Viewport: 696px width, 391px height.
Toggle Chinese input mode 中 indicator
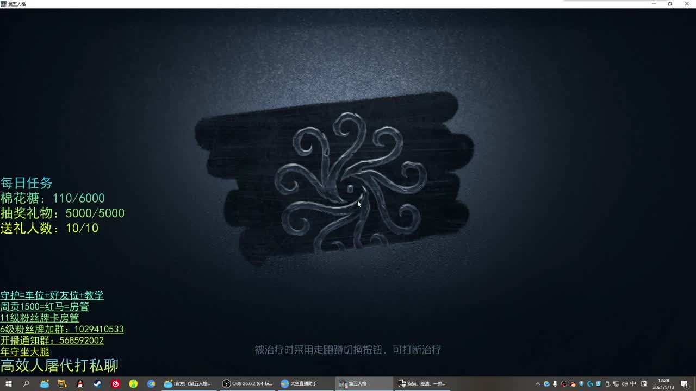pos(633,384)
